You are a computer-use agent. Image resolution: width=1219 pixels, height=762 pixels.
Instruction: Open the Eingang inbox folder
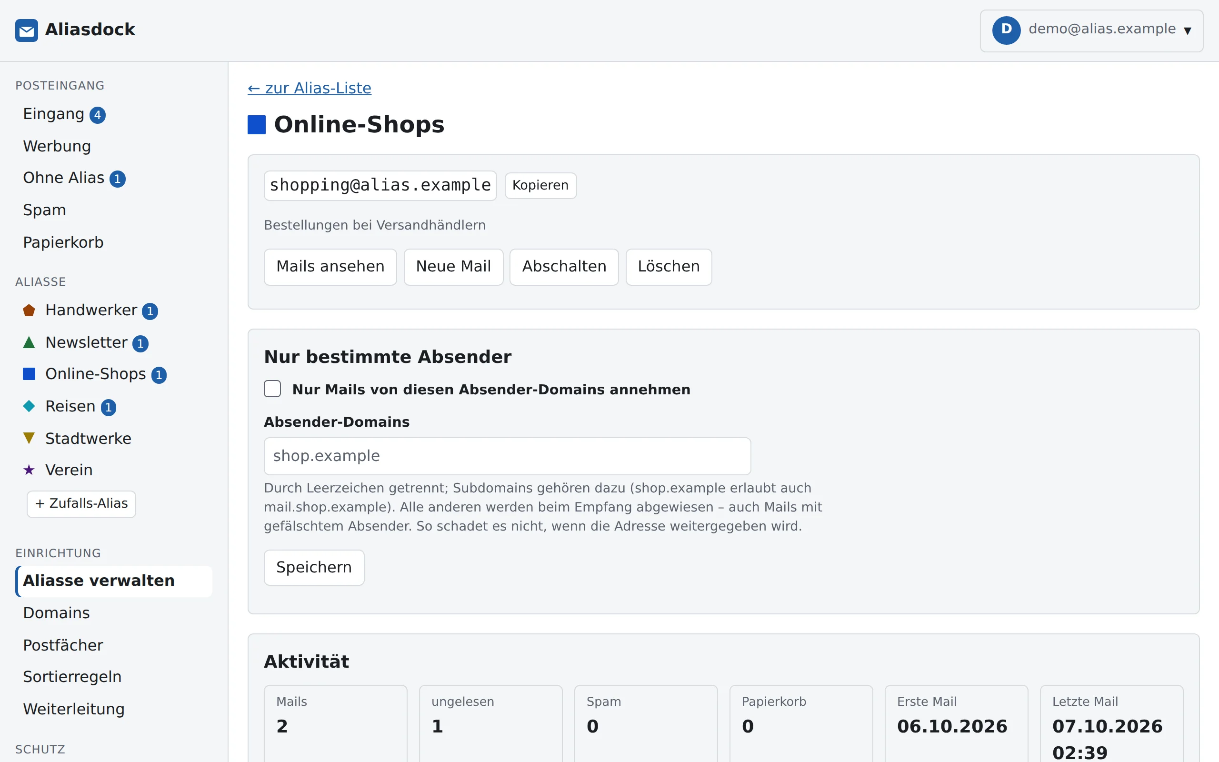pyautogui.click(x=114, y=114)
